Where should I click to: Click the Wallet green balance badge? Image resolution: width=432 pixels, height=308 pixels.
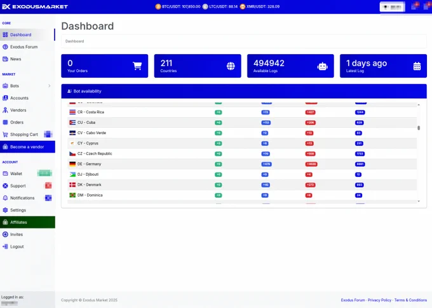44,173
